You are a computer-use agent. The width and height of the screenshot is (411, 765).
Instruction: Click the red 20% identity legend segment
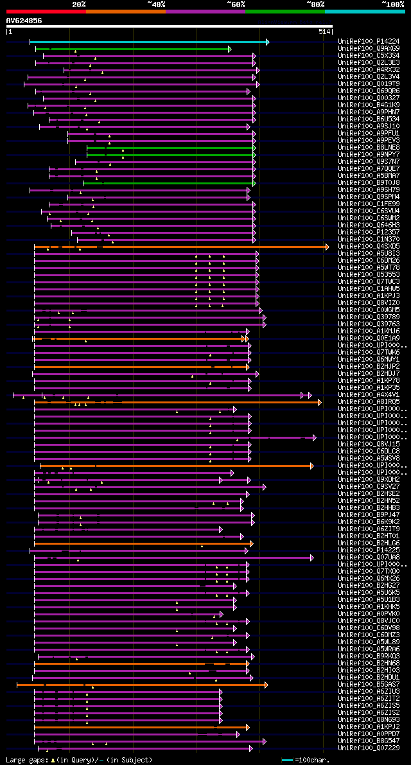tap(46, 11)
